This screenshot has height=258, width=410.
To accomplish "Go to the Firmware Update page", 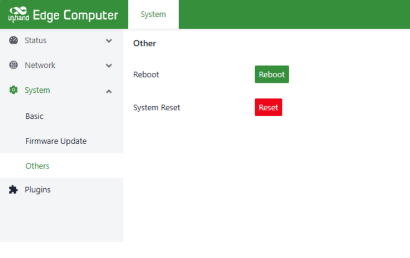I will [x=56, y=141].
